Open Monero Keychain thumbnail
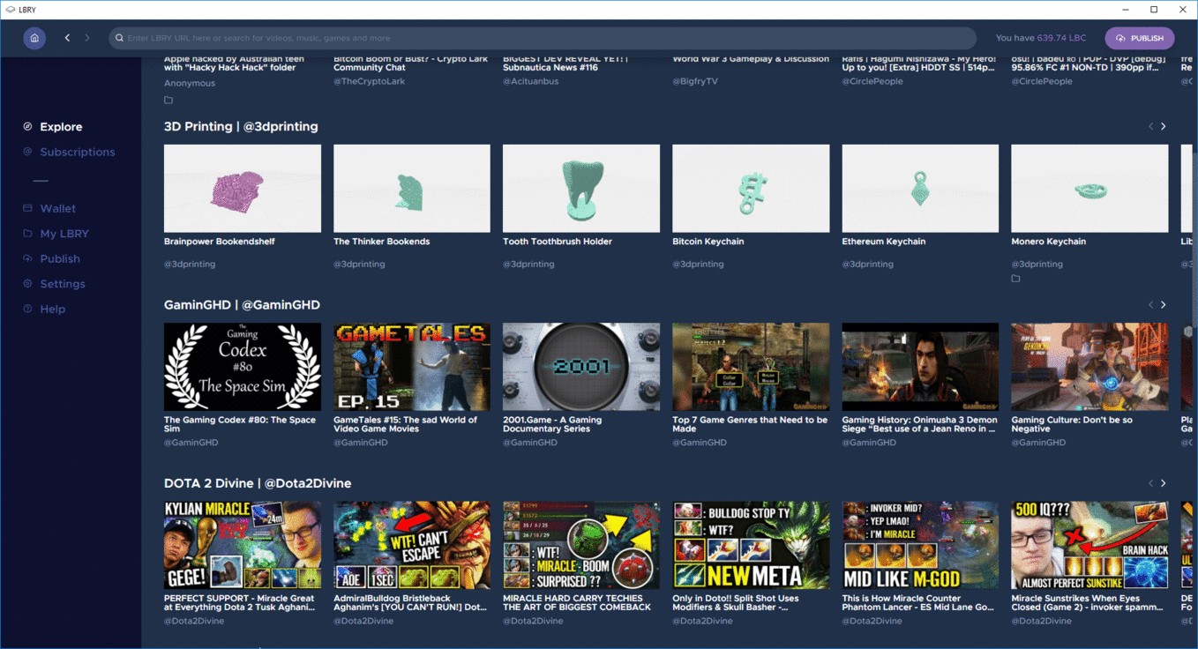This screenshot has height=649, width=1198. pos(1089,189)
